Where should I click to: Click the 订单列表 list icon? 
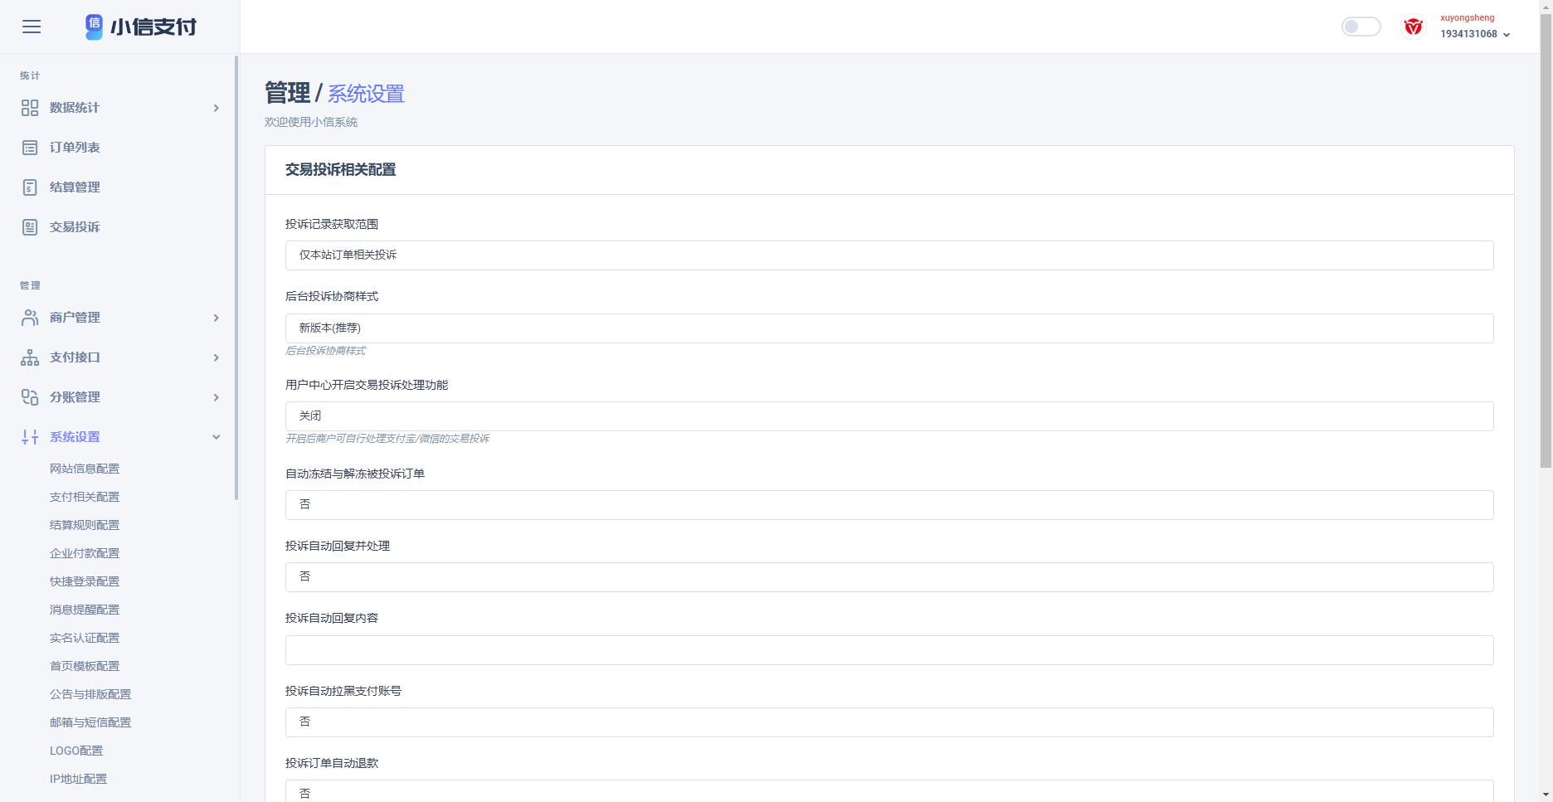(30, 148)
